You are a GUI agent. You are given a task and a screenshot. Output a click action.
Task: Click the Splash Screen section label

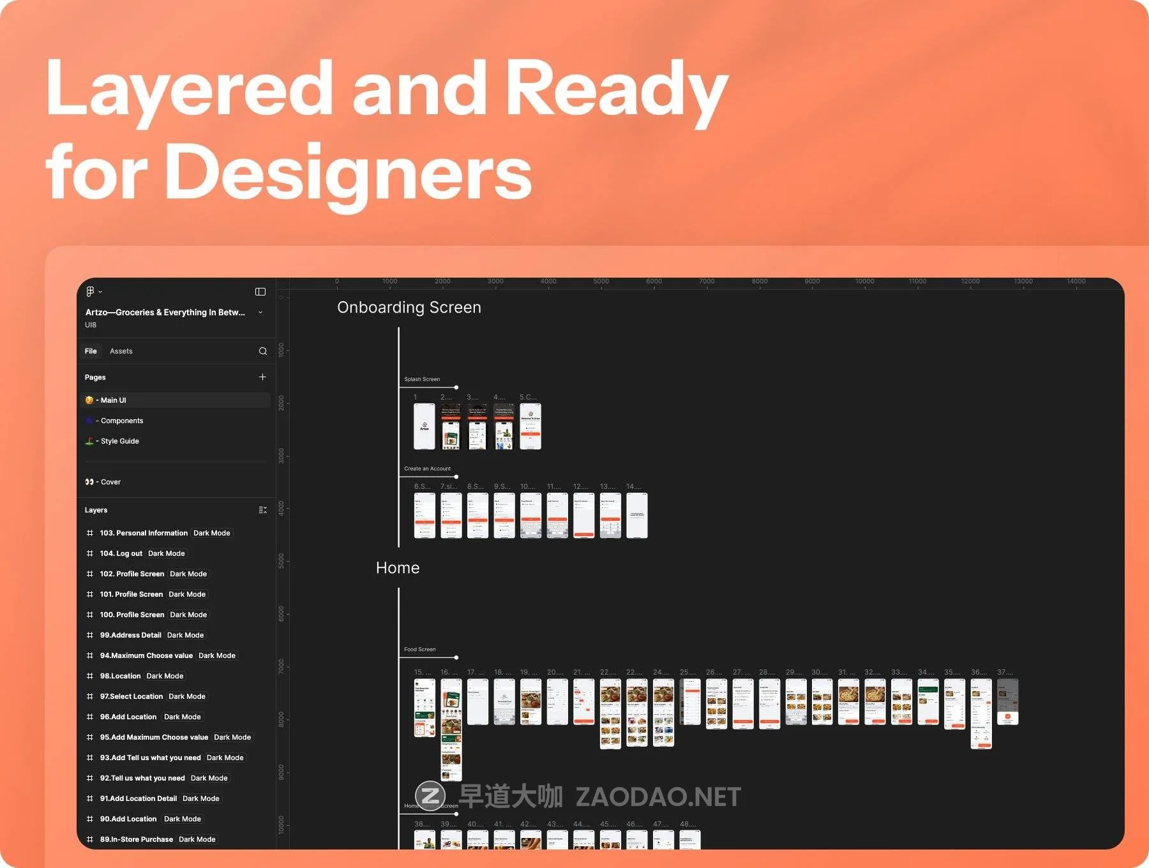[422, 379]
